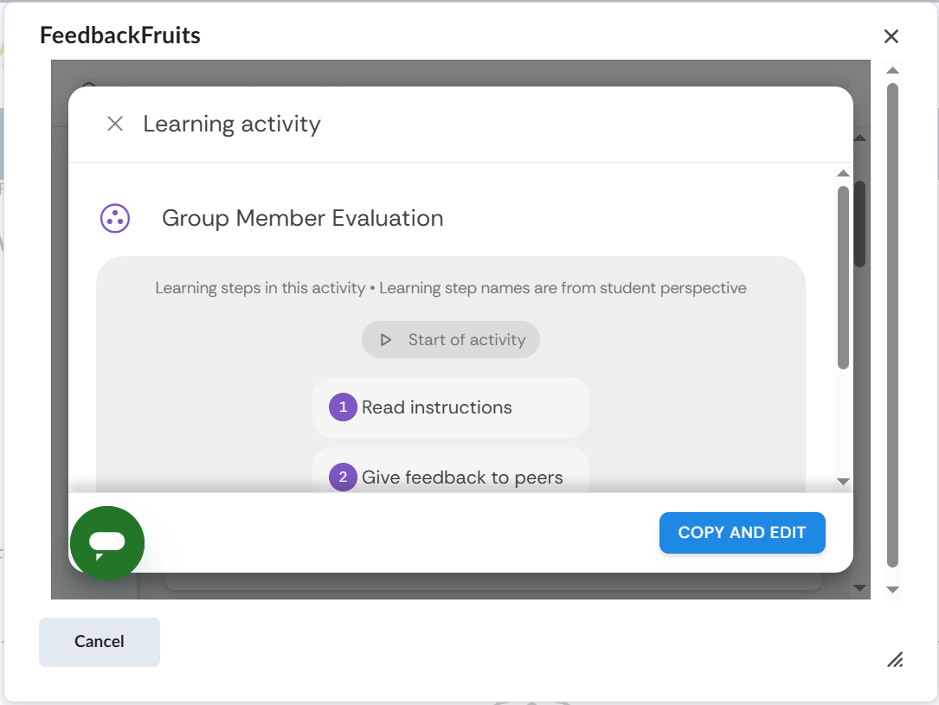Screen dimensions: 939x705
Task: Close the FeedbackFruits dialog window
Action: (891, 36)
